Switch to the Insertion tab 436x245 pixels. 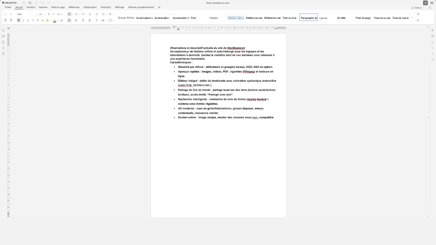click(x=31, y=7)
